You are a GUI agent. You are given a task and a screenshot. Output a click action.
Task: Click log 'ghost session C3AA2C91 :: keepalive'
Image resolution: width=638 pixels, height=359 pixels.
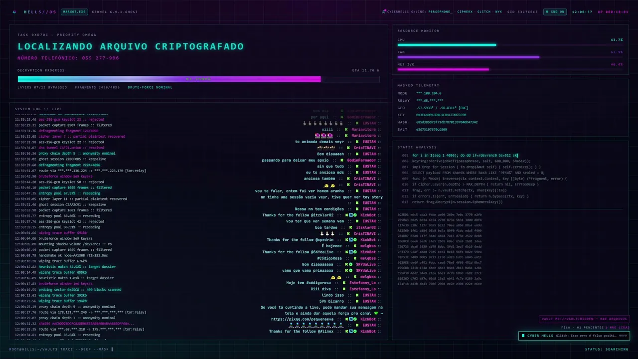pyautogui.click(x=72, y=204)
